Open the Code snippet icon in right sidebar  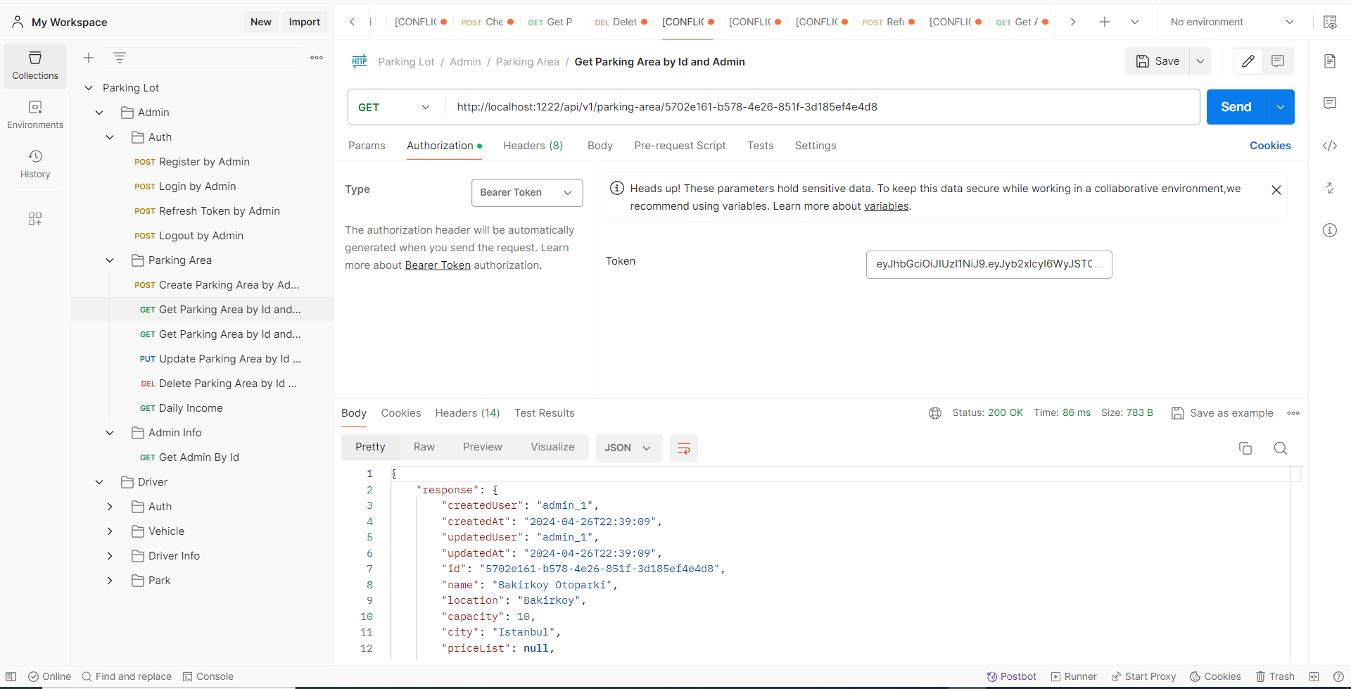tap(1330, 146)
